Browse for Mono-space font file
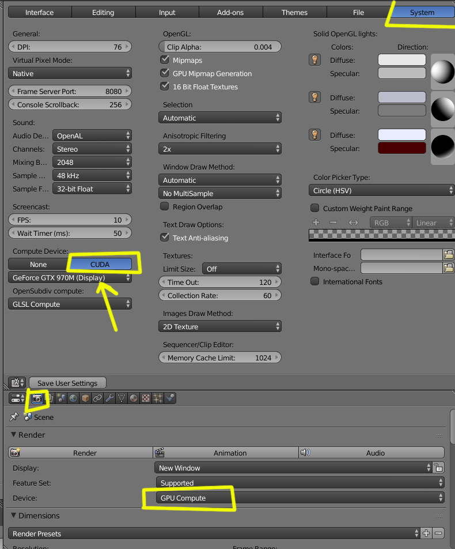 click(449, 268)
